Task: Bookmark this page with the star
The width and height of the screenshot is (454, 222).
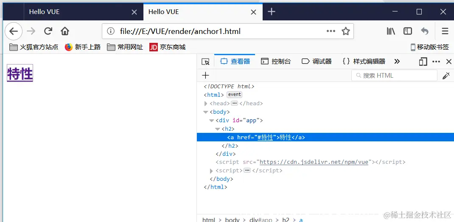Action: 346,31
